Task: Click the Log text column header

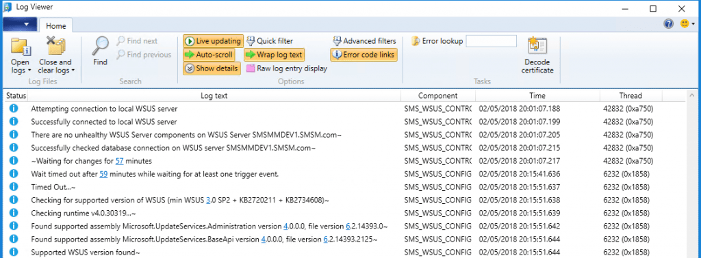Action: [x=214, y=96]
